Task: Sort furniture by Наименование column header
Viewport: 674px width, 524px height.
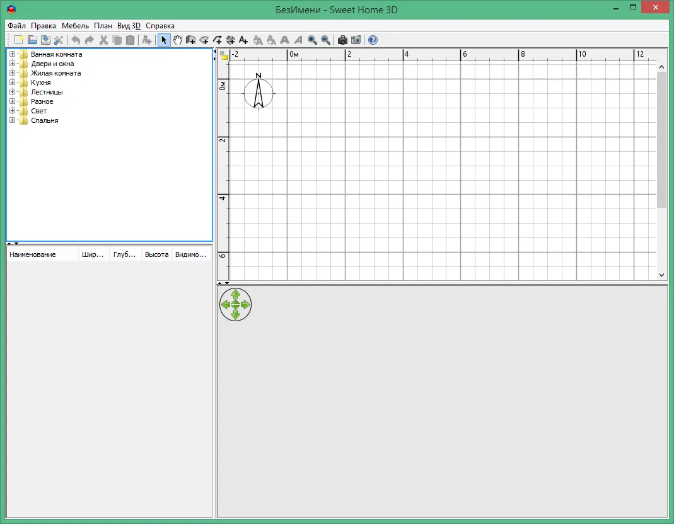Action: [42, 254]
